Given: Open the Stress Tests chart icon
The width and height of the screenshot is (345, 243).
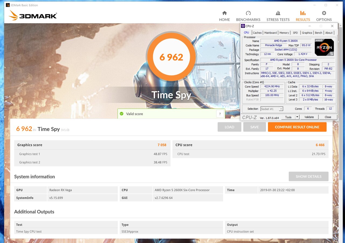Looking at the screenshot, I should tap(278, 13).
